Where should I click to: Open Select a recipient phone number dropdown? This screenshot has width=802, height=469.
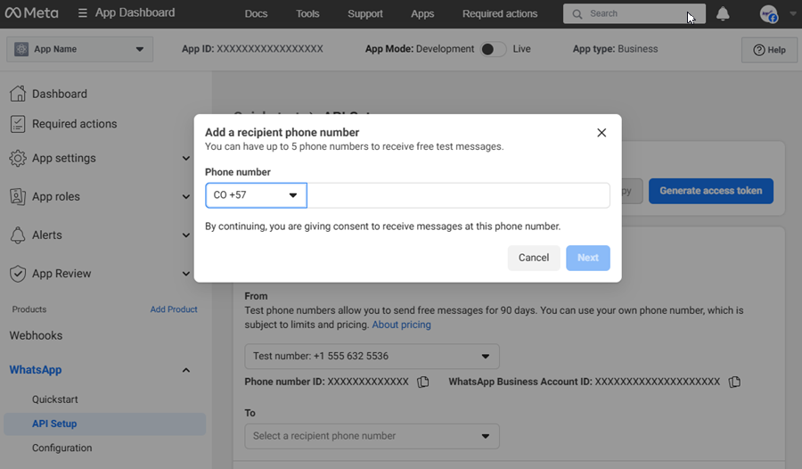coord(372,436)
